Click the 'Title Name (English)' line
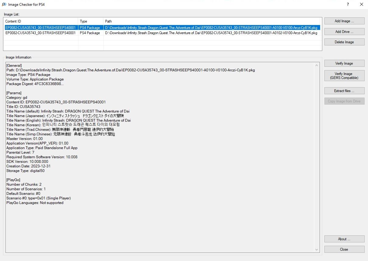 [69, 120]
